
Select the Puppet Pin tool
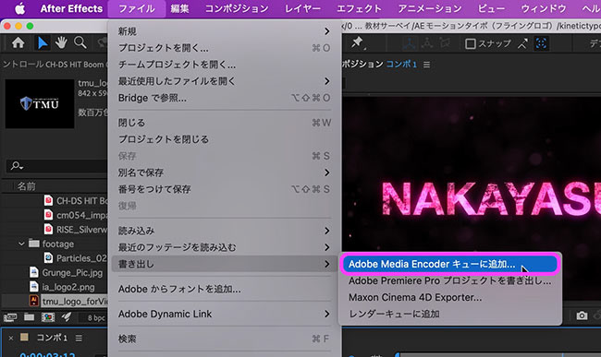(x=357, y=42)
